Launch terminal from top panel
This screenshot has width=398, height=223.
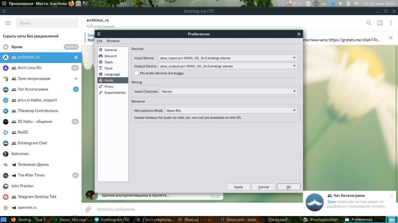[85, 4]
